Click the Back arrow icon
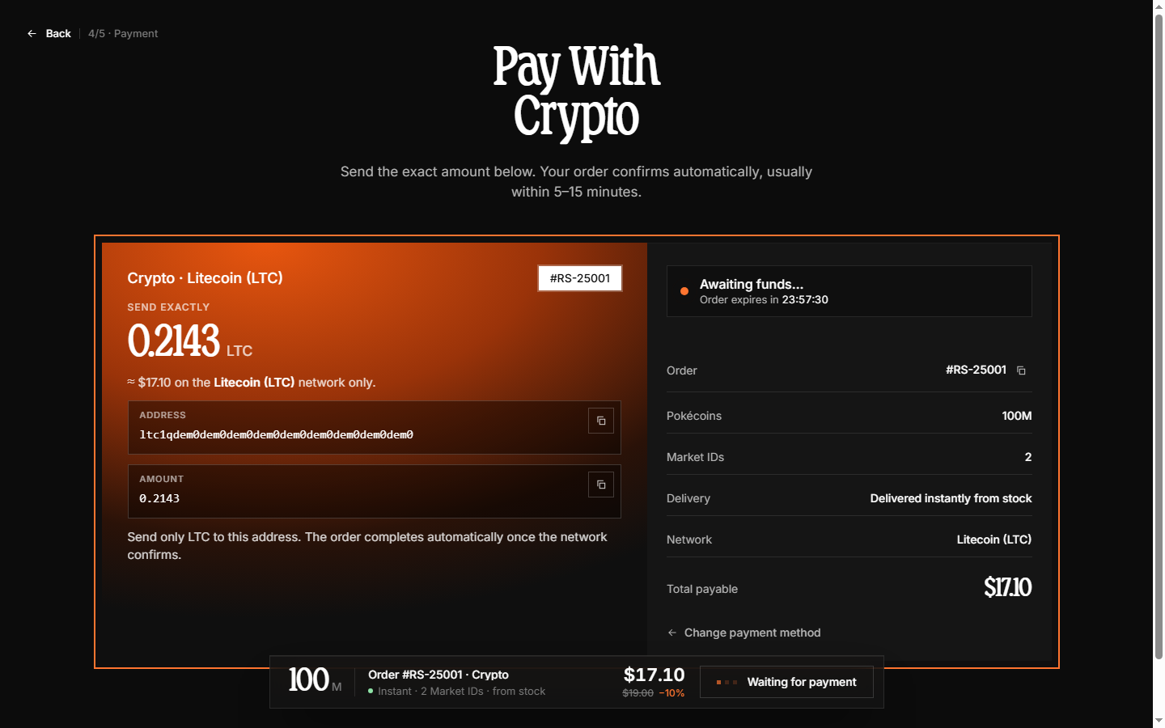The width and height of the screenshot is (1165, 728). click(x=32, y=34)
